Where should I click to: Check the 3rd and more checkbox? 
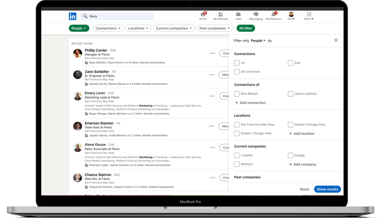pyautogui.click(x=237, y=72)
